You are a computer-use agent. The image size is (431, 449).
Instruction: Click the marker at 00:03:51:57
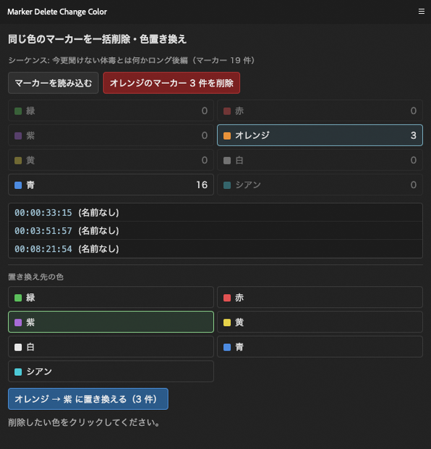(215, 230)
